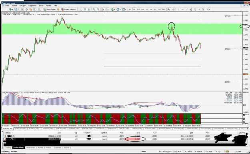Select the cursor arrow tool
Image resolution: width=250 pixels, height=154 pixels.
coord(169,10)
